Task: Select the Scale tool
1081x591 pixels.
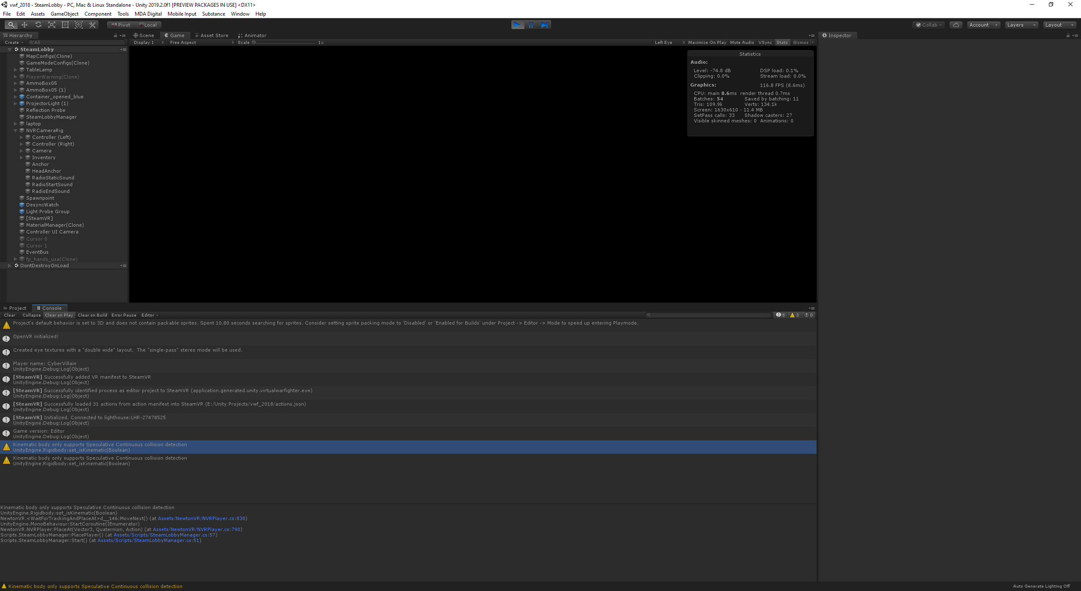Action: (x=52, y=25)
